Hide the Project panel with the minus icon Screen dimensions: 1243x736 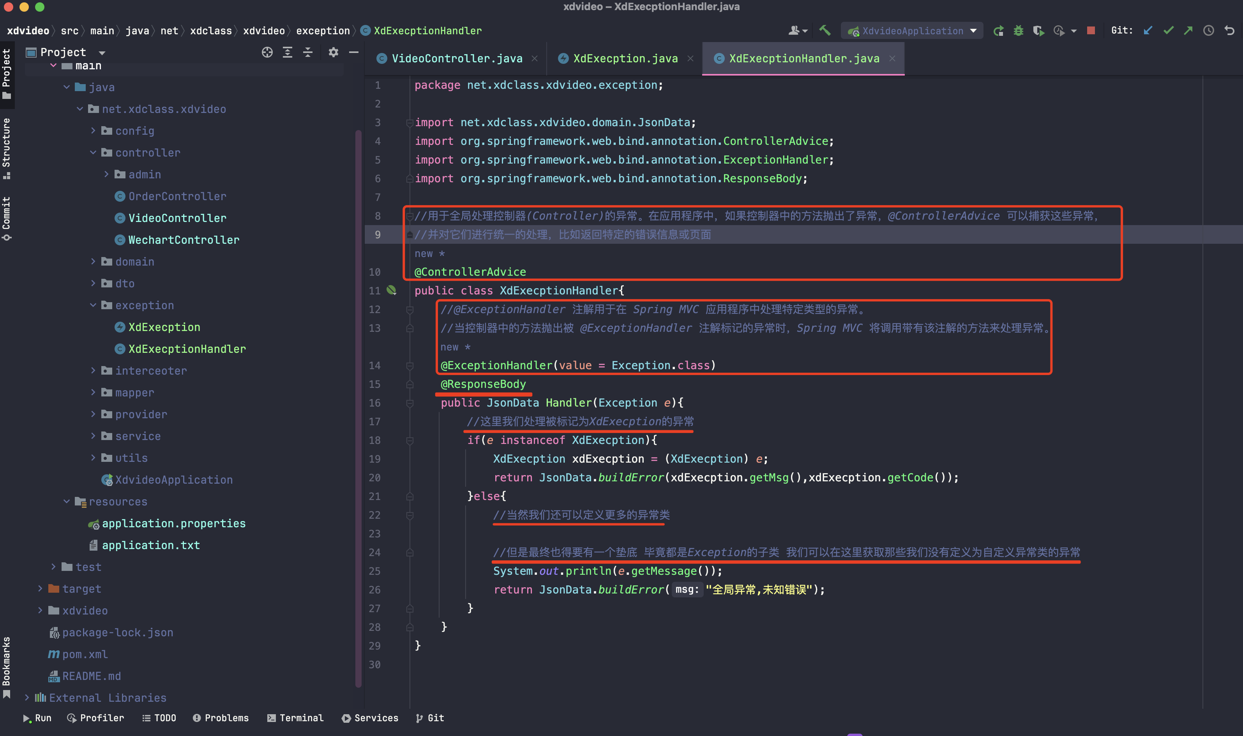coord(354,52)
